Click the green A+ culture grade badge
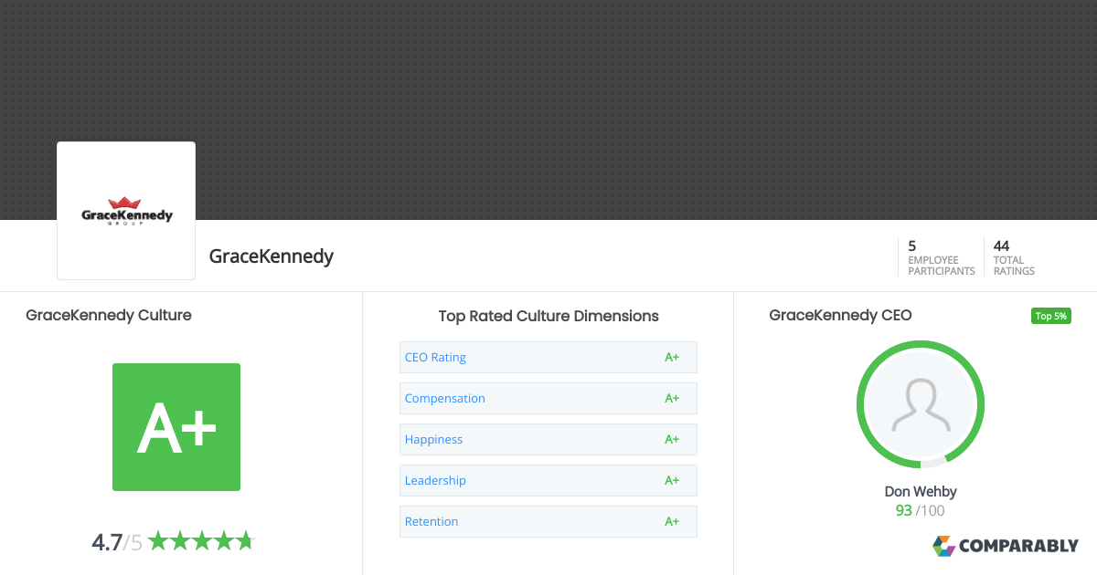Screen dimensions: 1097x575 (176, 427)
